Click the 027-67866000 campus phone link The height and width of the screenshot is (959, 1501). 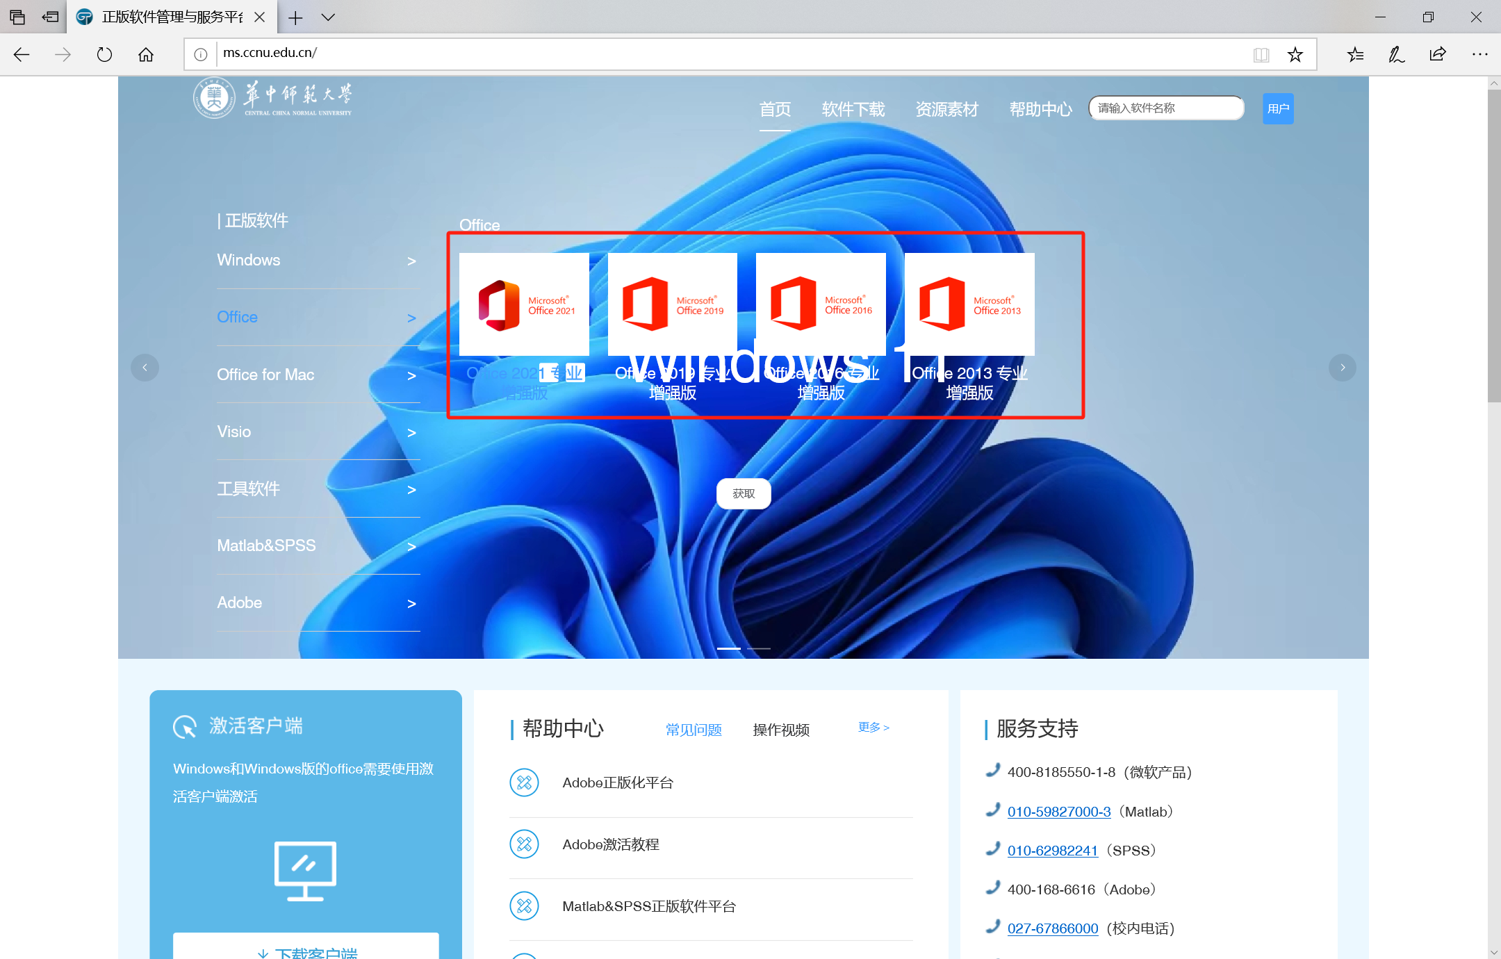[x=1053, y=928]
